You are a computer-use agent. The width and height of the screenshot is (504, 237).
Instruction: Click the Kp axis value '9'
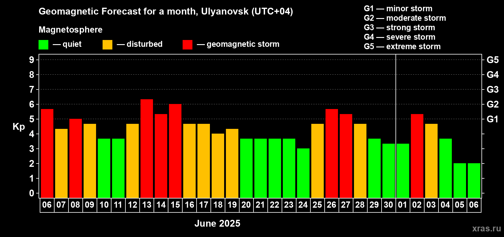[32, 60]
